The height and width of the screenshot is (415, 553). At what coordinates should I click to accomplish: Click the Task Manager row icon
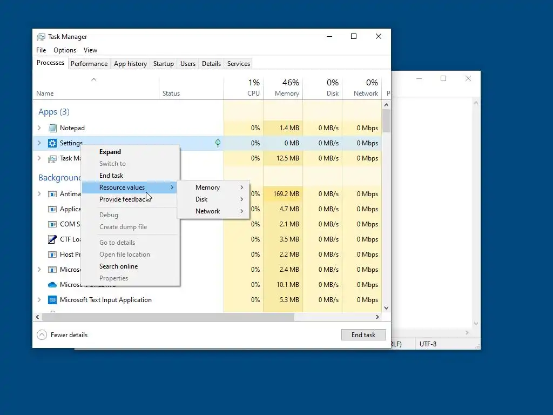pyautogui.click(x=52, y=158)
